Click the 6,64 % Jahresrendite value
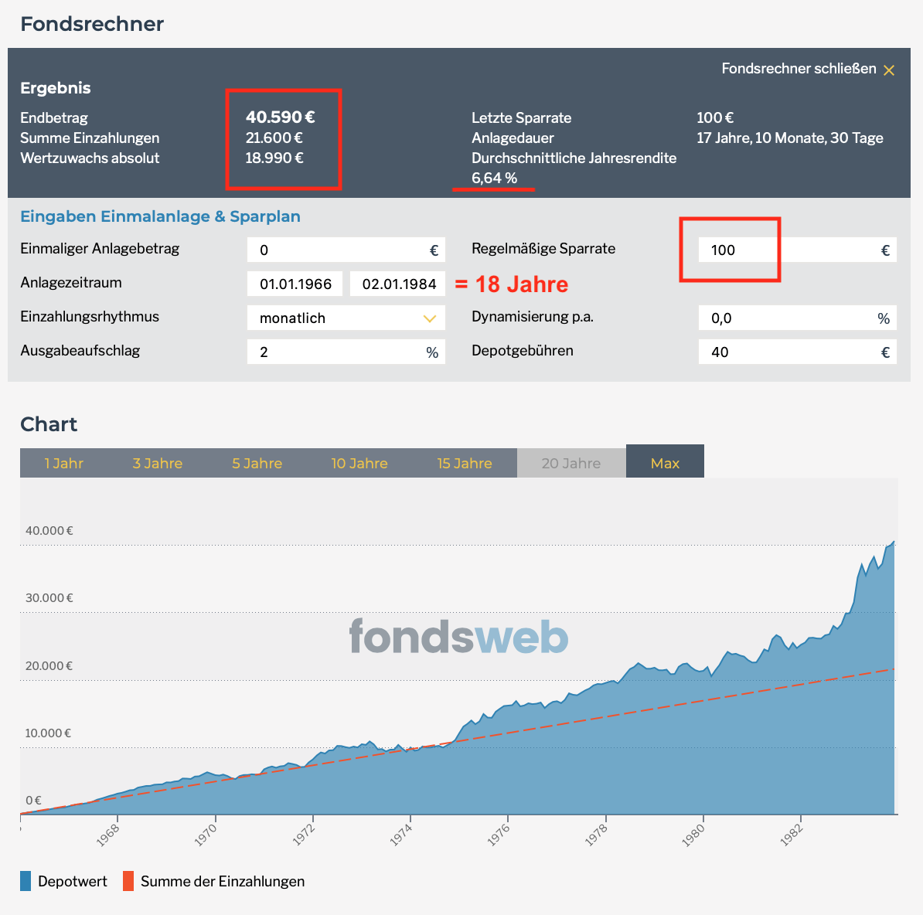The image size is (923, 915). pyautogui.click(x=495, y=178)
